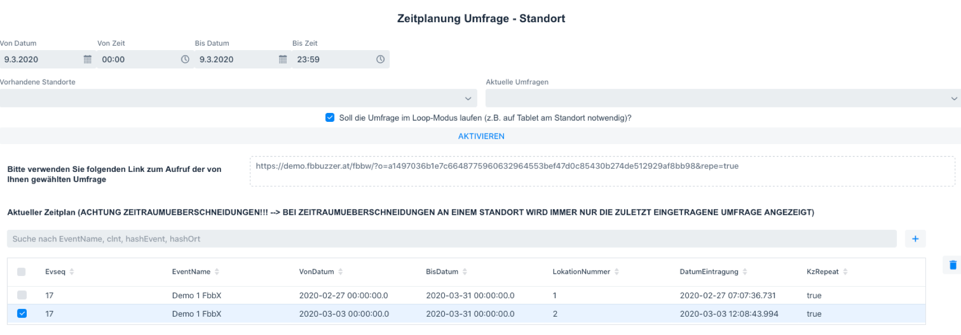This screenshot has height=335, width=961.
Task: Open the Bis Zeit clock picker
Action: coord(380,60)
